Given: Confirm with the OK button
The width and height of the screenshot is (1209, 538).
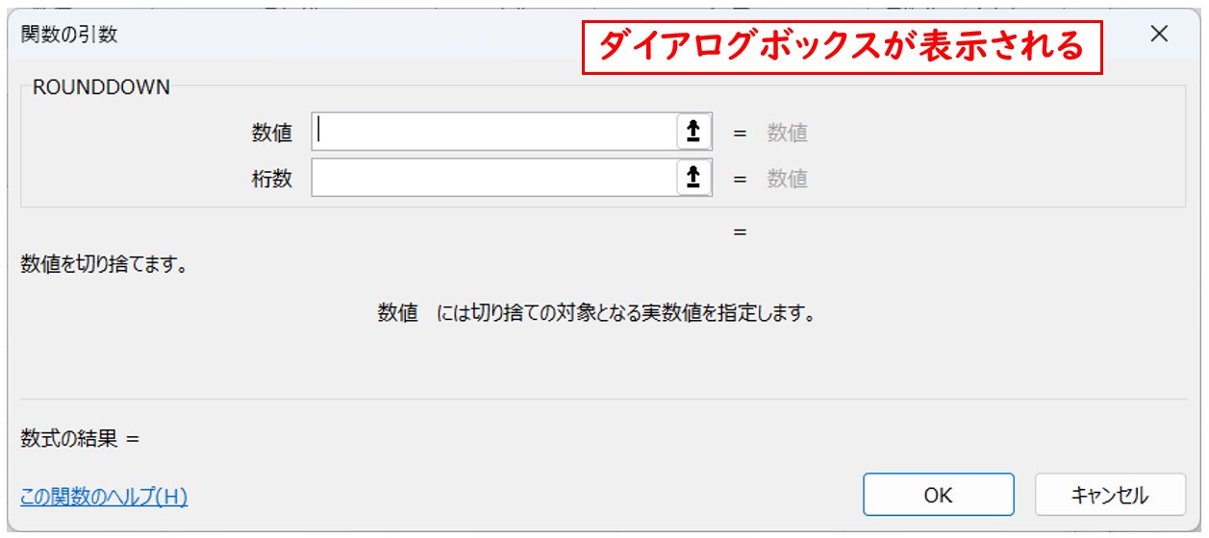Looking at the screenshot, I should pyautogui.click(x=938, y=495).
